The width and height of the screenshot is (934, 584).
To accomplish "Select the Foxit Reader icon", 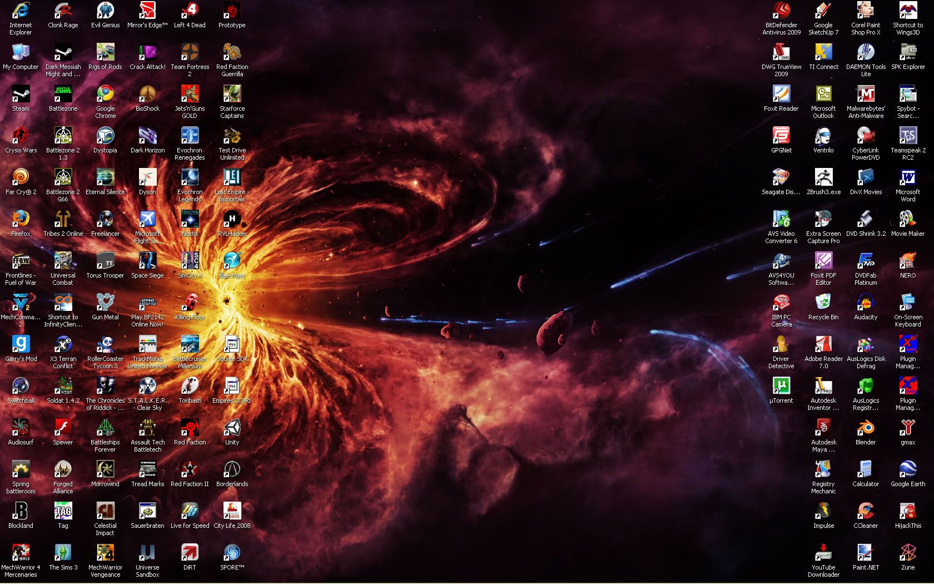I will [x=781, y=94].
